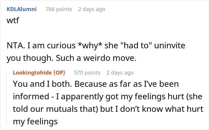This screenshot has height=130, width=209.
Task: Open timestamp permalink on the OP reply
Action: [x=120, y=73]
